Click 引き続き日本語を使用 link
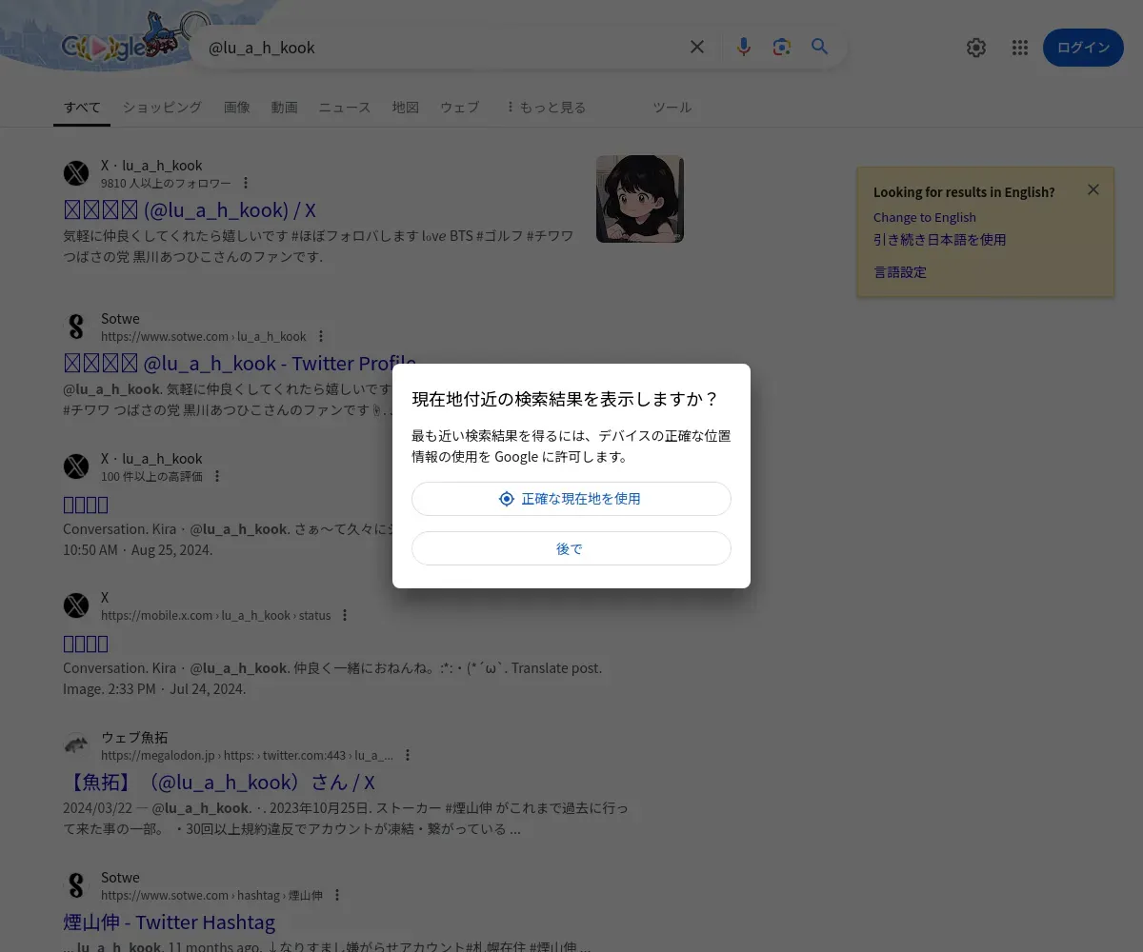This screenshot has width=1143, height=952. [940, 240]
